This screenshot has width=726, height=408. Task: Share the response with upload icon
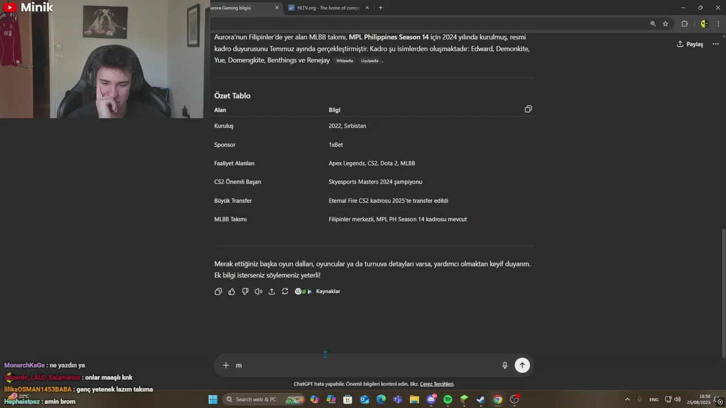coord(272,291)
